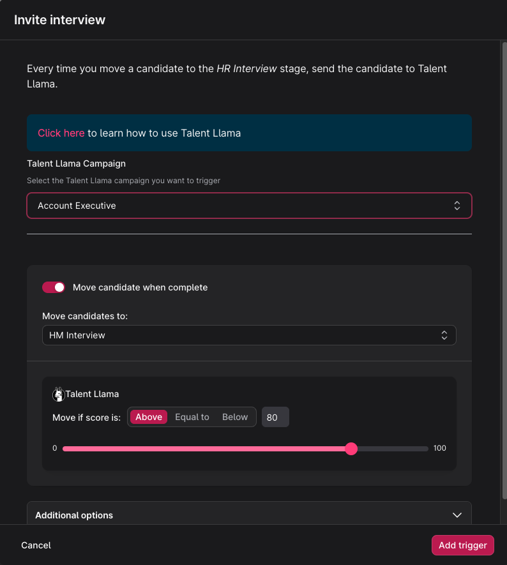507x565 pixels.
Task: Click the Add trigger button
Action: pyautogui.click(x=463, y=545)
